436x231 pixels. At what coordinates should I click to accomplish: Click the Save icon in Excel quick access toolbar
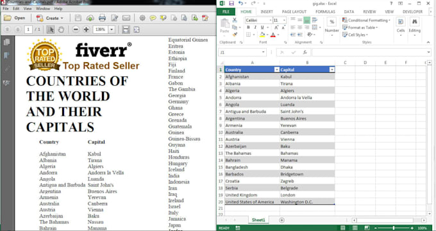[x=231, y=3]
